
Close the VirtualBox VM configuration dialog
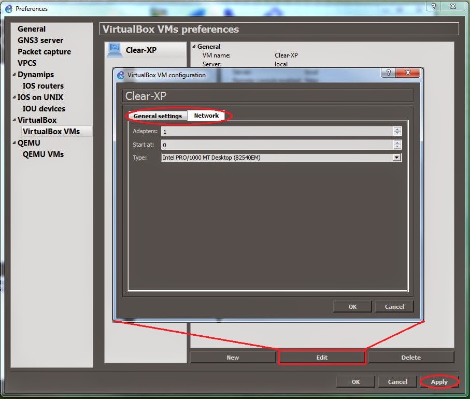point(408,73)
